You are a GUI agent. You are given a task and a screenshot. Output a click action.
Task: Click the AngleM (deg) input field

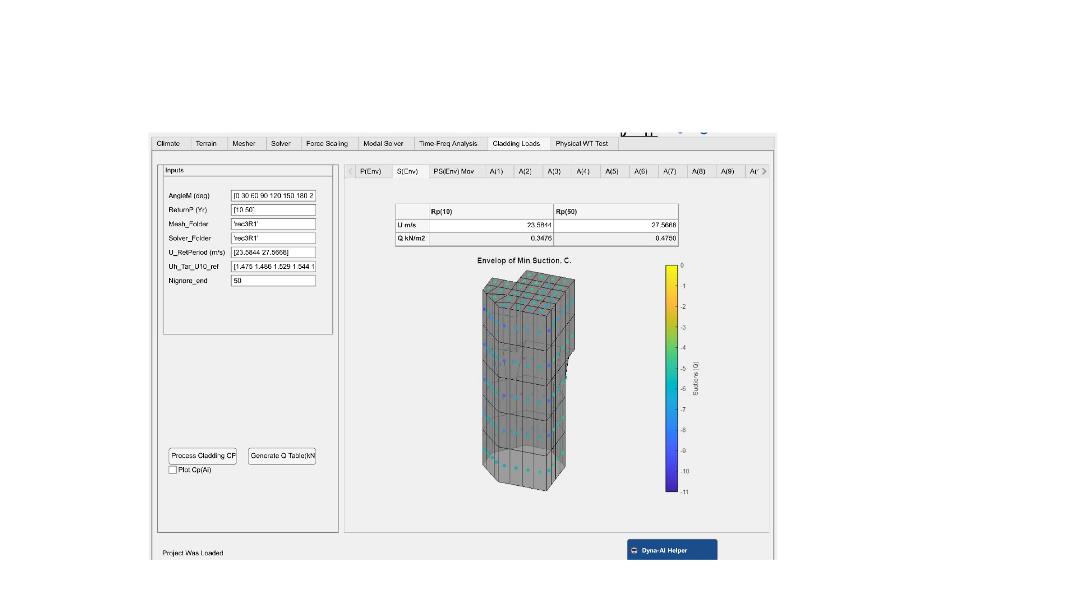pos(273,196)
